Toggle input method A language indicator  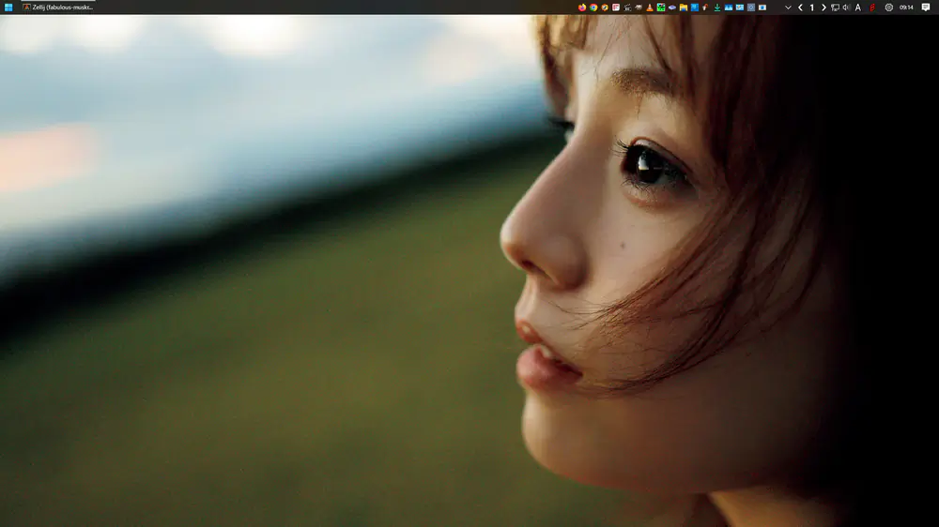point(858,7)
